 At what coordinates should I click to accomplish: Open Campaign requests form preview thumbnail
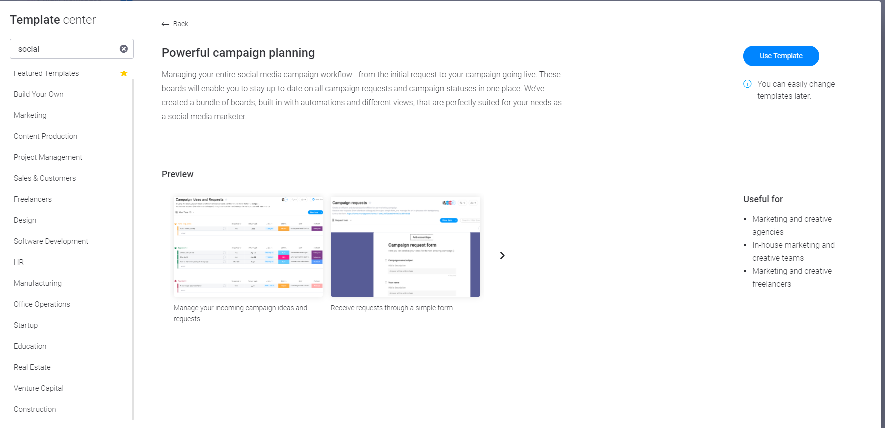click(405, 246)
